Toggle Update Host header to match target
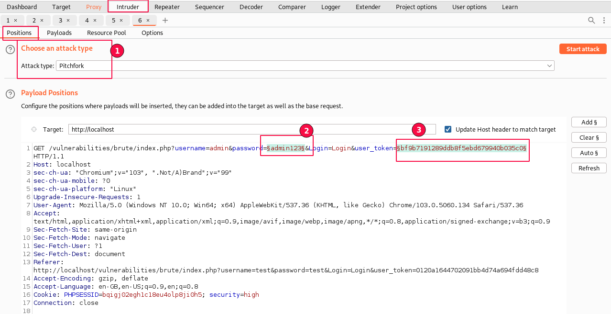Screen dimensions: 611x314 click(x=448, y=129)
